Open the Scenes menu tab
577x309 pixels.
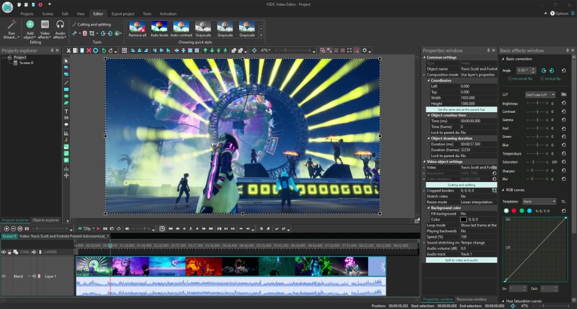pyautogui.click(x=47, y=13)
